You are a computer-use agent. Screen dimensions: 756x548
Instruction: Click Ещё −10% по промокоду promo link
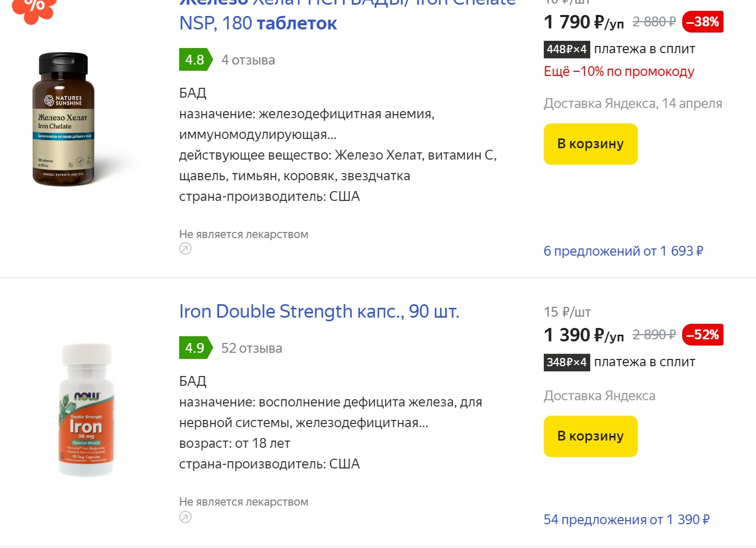[619, 71]
